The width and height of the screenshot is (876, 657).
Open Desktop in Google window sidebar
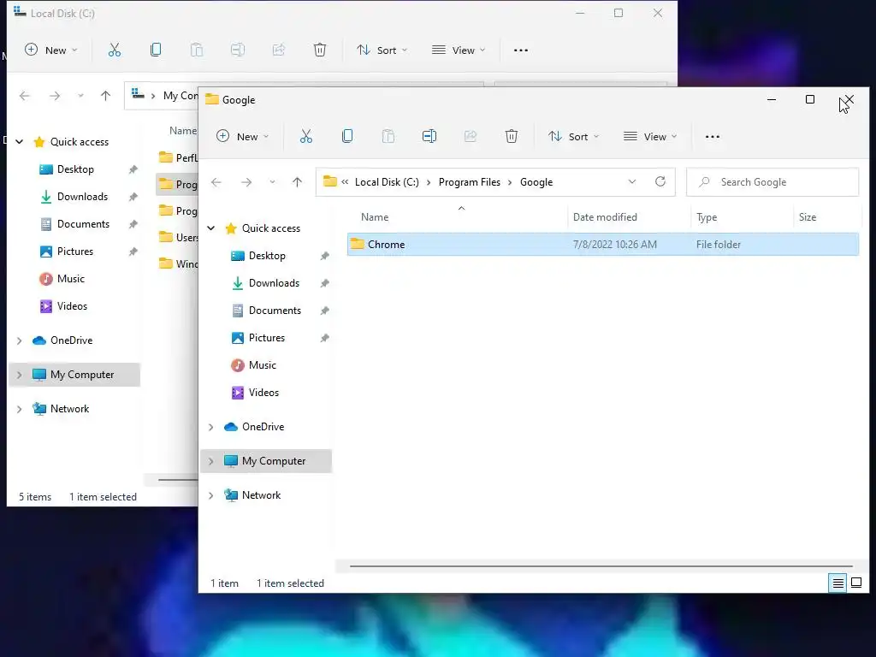click(267, 255)
